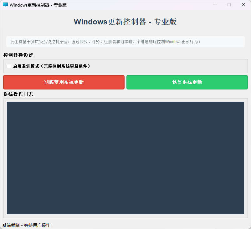Enable the 启用激进模式 checkbox
This screenshot has width=251, height=229.
9,66
